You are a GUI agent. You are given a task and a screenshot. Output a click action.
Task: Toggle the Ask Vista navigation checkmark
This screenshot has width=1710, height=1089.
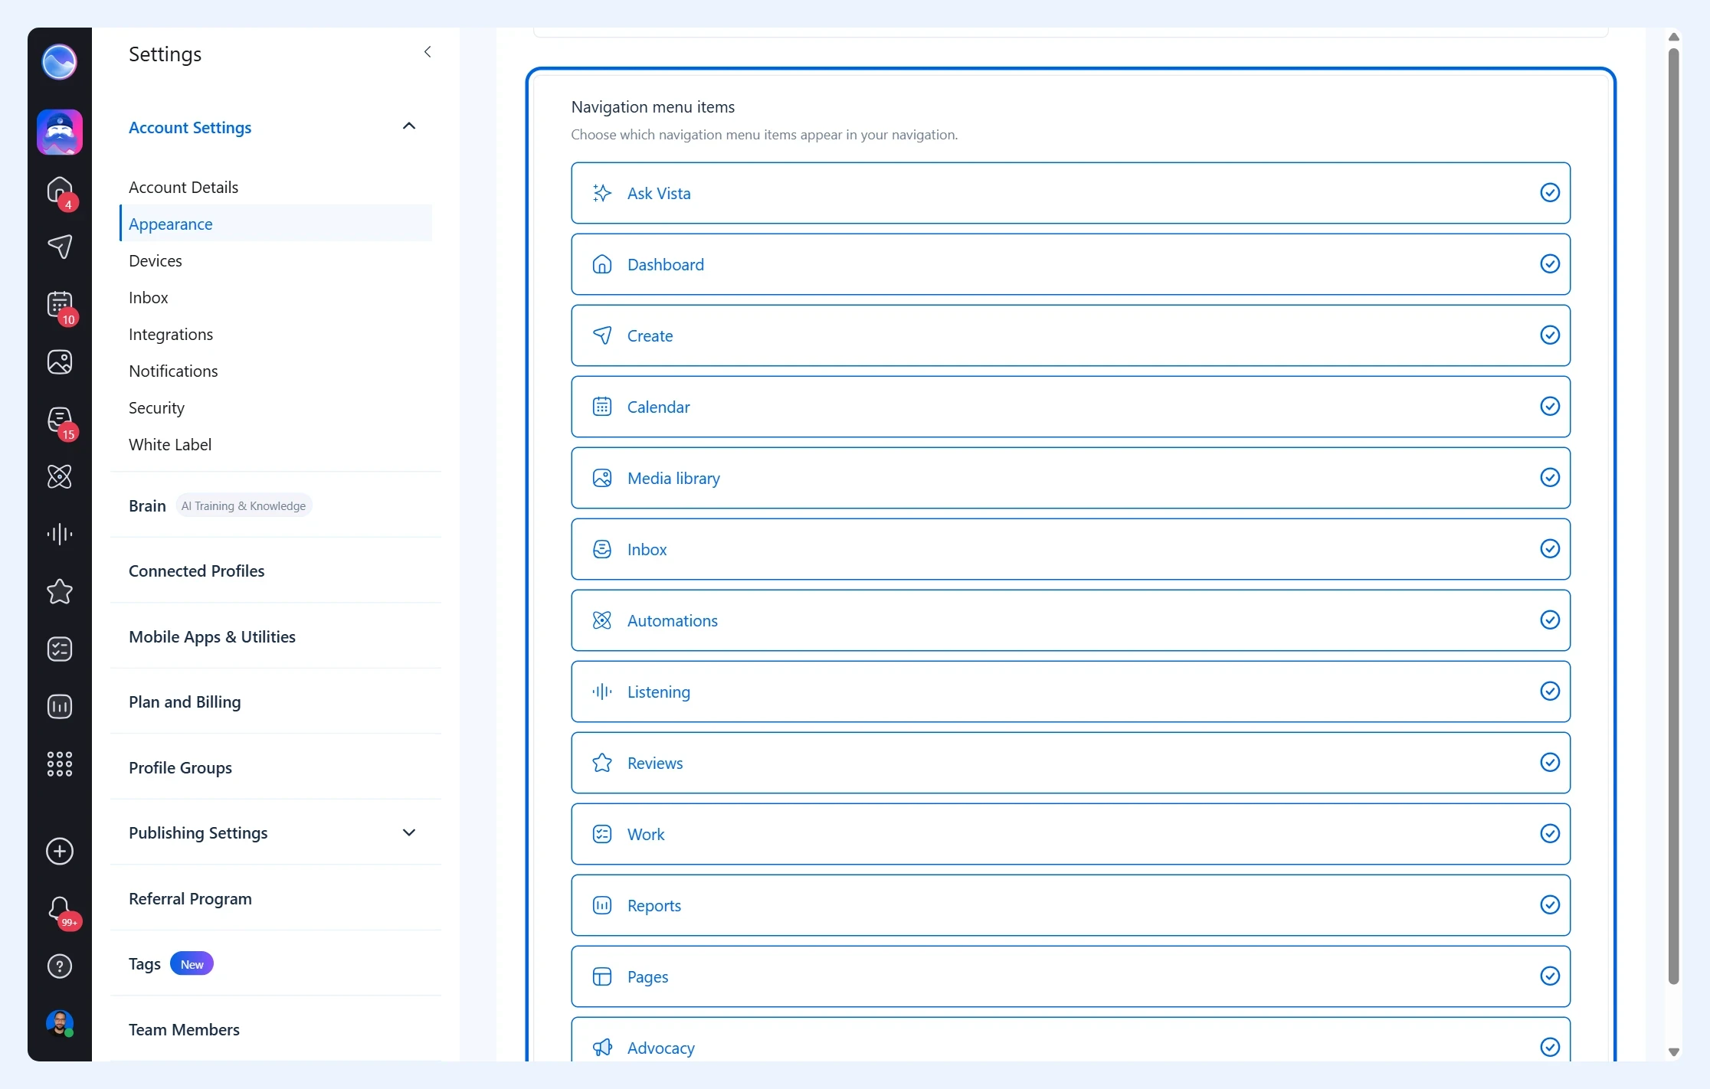(1550, 192)
